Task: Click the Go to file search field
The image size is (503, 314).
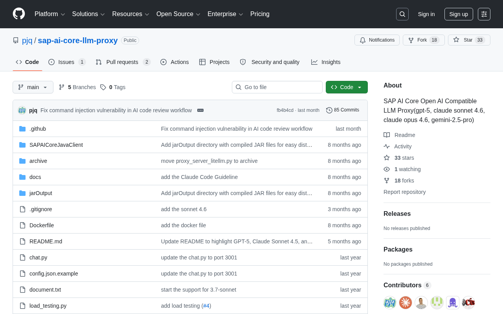Action: 277,87
